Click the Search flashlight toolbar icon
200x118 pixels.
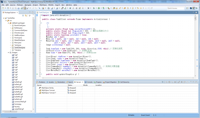coord(120,8)
